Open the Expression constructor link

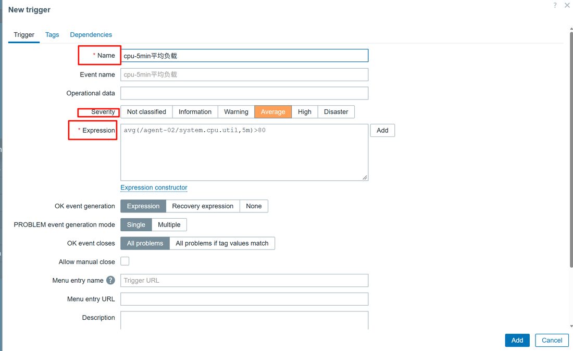click(x=154, y=187)
